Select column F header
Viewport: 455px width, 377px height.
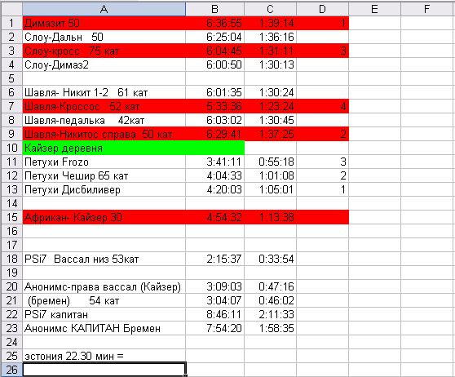426,9
